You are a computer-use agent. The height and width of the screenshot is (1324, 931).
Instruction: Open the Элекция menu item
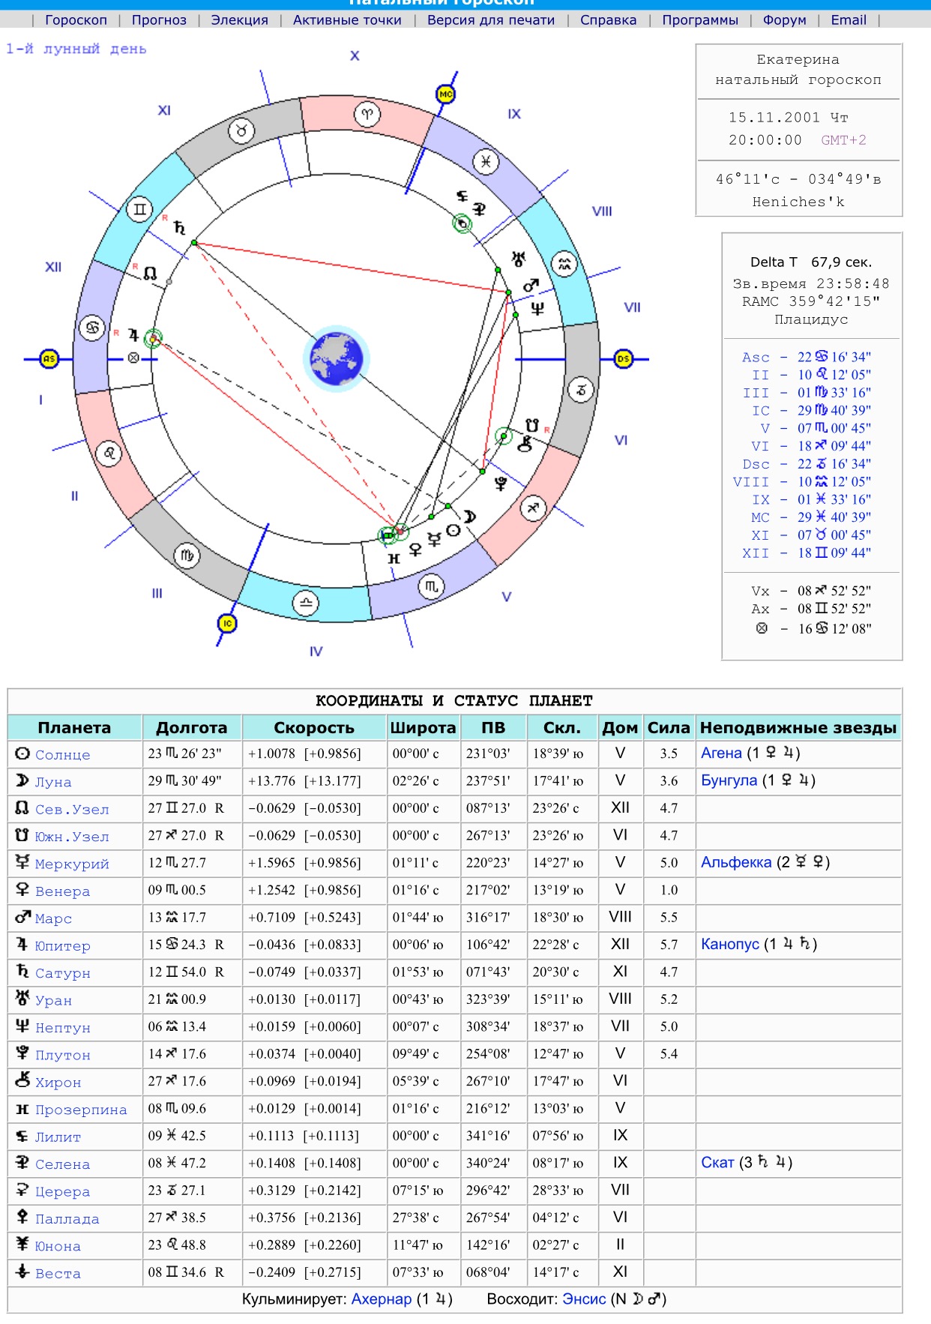(239, 20)
